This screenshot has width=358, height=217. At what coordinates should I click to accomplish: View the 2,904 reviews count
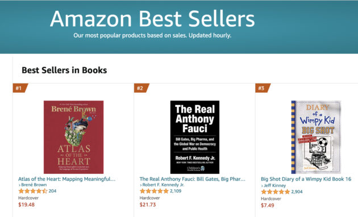coord(297,191)
